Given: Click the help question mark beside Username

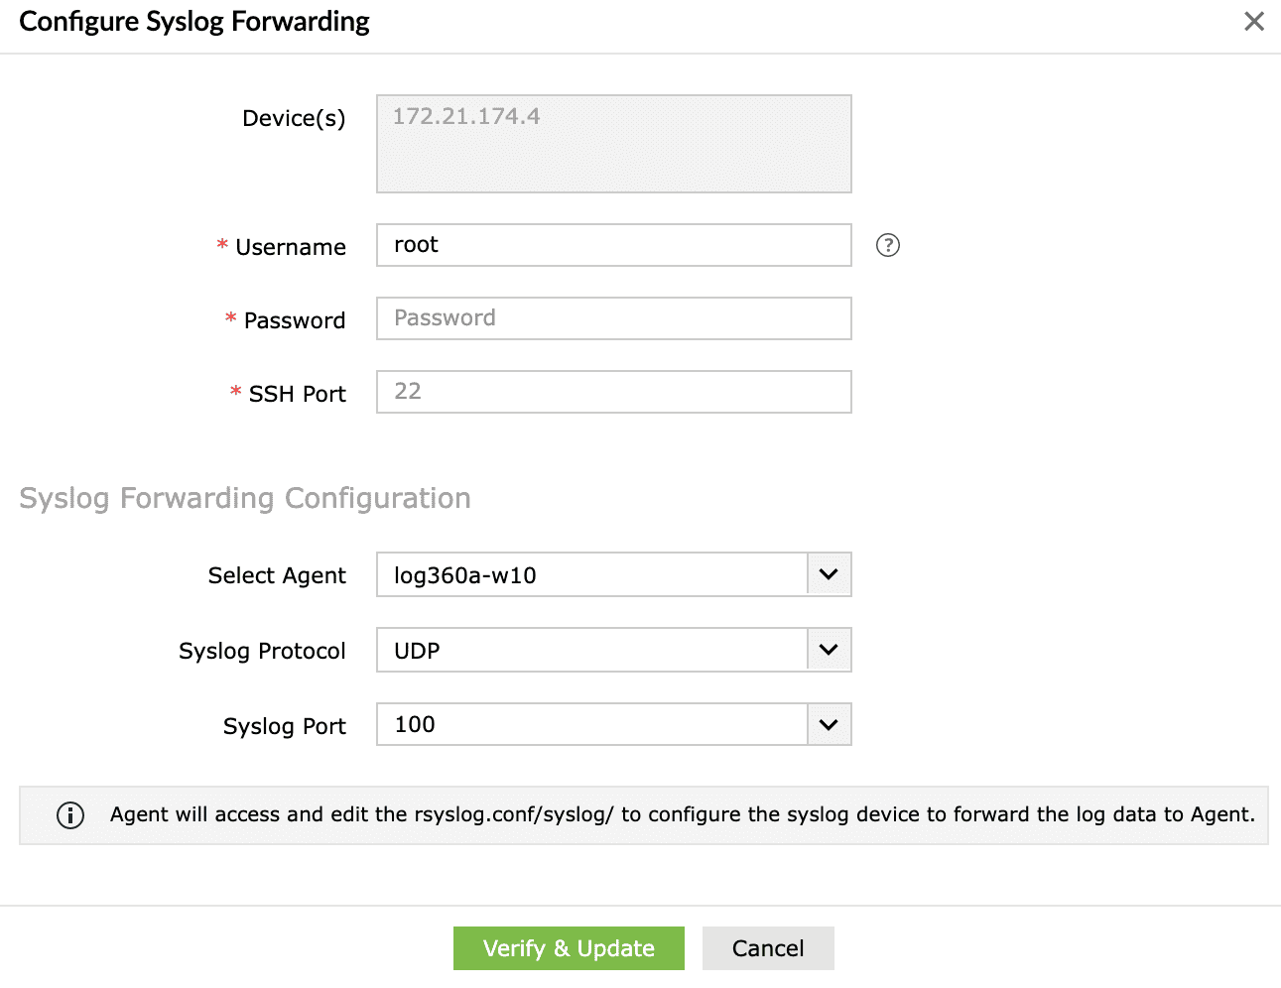Looking at the screenshot, I should coord(887,245).
